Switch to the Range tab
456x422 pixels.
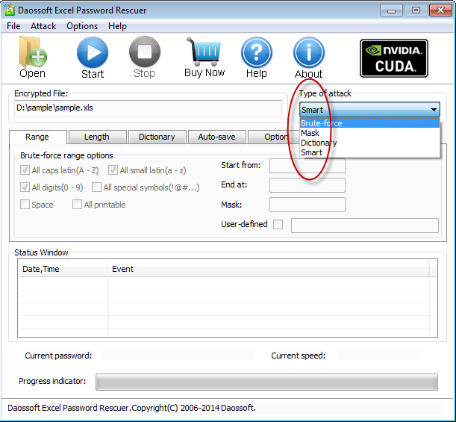tap(37, 137)
